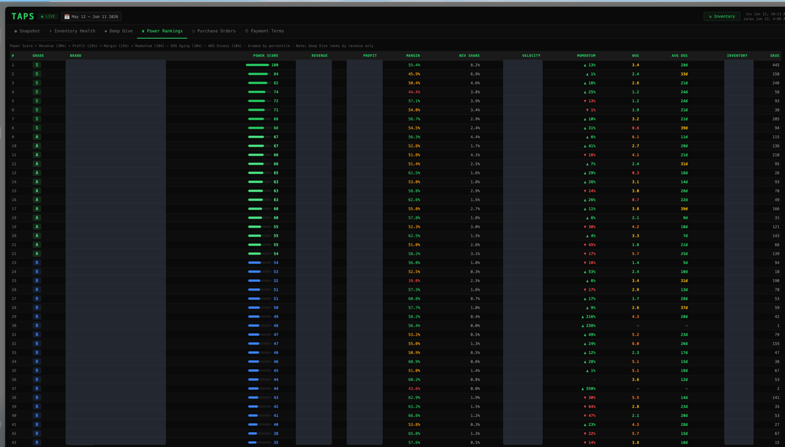Open the Payment Terms tab
Viewport: 785px width, 447px height.
(264, 31)
